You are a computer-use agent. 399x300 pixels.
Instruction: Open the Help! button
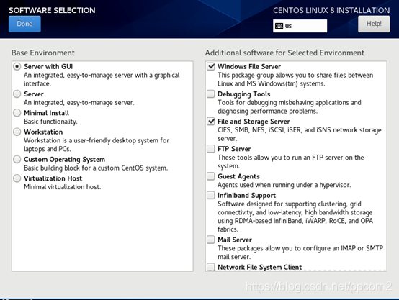pos(374,24)
